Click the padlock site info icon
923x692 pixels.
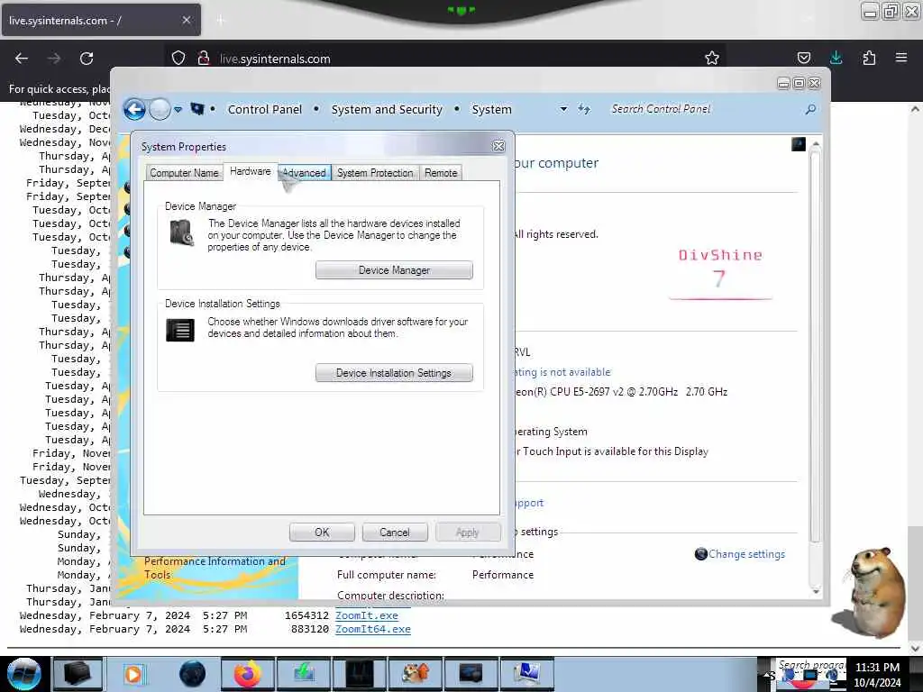pos(204,58)
